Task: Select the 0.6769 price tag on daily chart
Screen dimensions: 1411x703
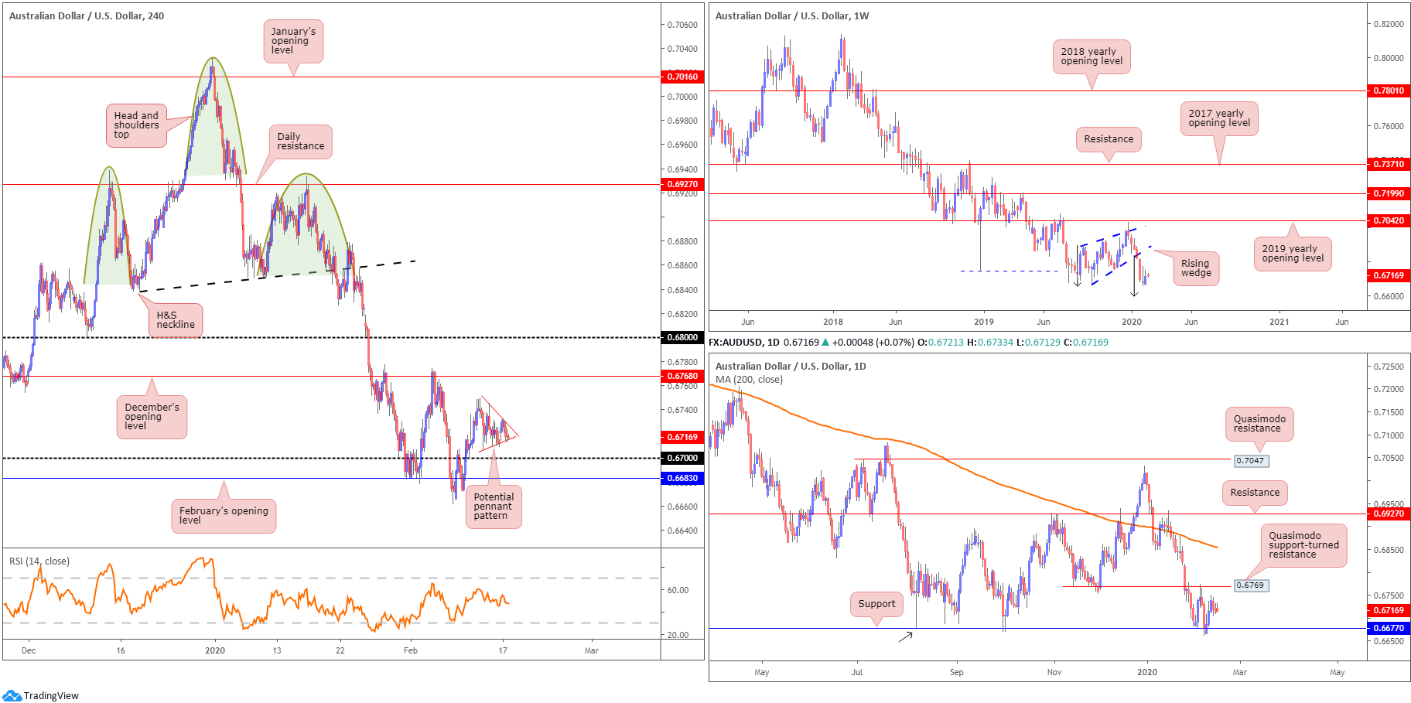Action: [x=1250, y=585]
